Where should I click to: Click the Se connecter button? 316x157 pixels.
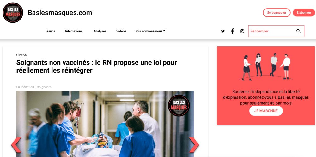(x=276, y=13)
